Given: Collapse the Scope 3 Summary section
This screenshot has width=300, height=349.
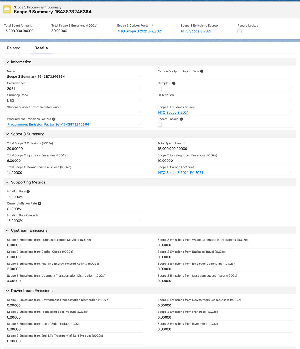Looking at the screenshot, I should 7,134.
